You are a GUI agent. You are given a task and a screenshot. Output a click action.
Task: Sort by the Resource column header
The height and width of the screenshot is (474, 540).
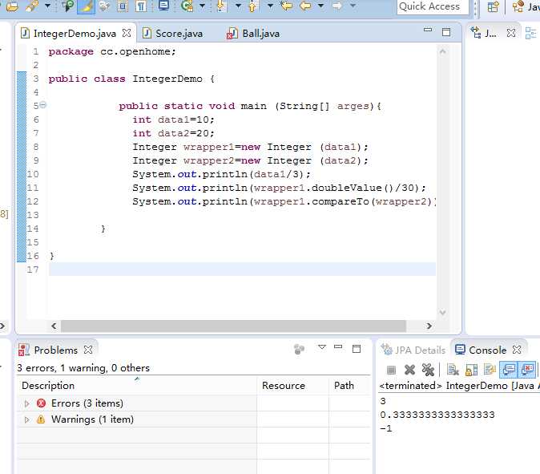pyautogui.click(x=293, y=386)
